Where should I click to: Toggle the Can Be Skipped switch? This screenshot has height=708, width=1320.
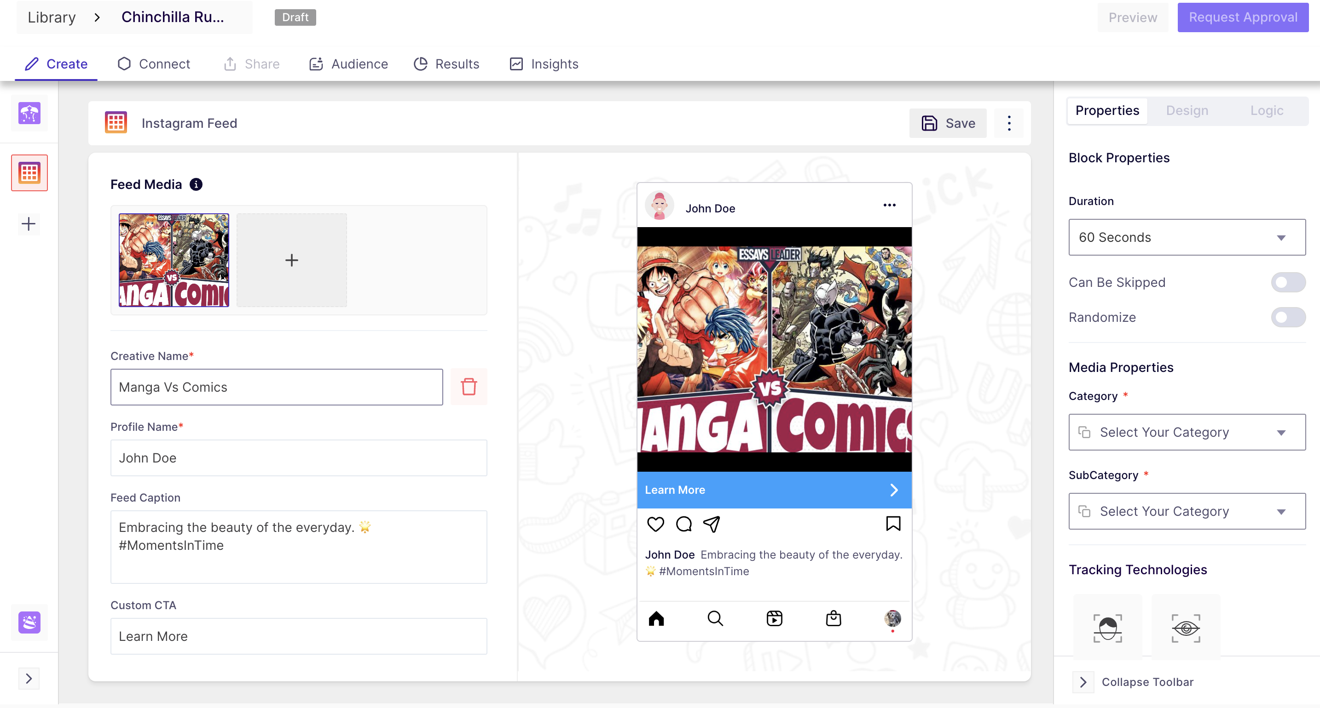click(1288, 282)
